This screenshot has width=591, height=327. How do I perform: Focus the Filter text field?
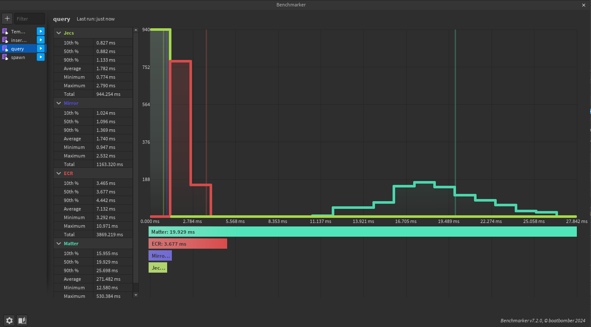(x=30, y=18)
